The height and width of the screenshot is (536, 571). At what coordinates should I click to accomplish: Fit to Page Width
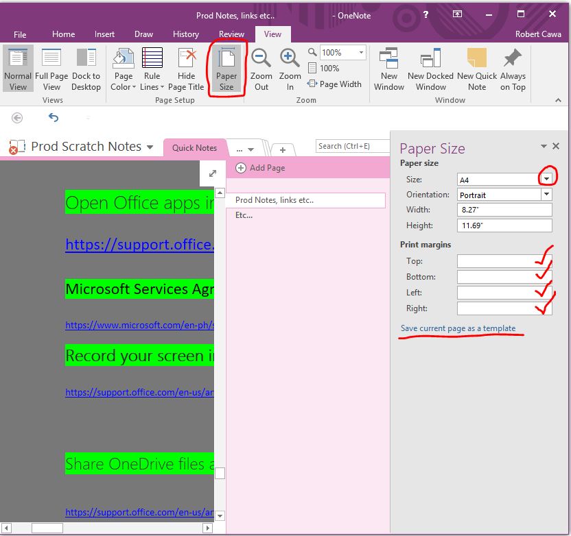334,84
